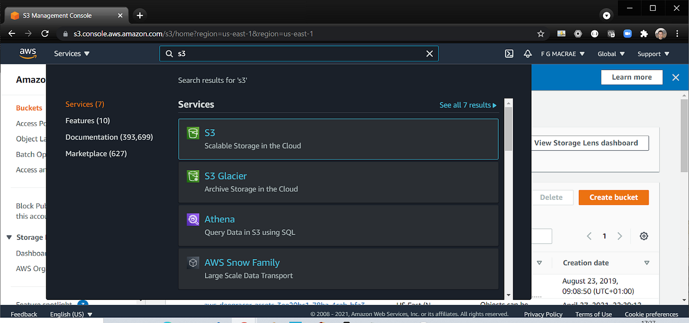Image resolution: width=689 pixels, height=323 pixels.
Task: Sort by Creation date column arrow
Action: pos(647,263)
